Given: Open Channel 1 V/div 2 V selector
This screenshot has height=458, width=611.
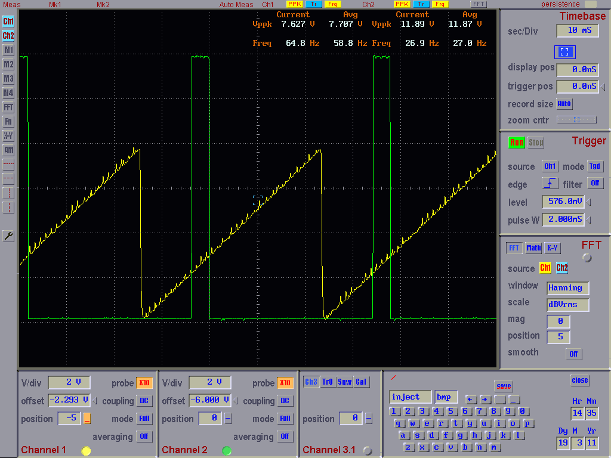Looking at the screenshot, I should pyautogui.click(x=69, y=382).
